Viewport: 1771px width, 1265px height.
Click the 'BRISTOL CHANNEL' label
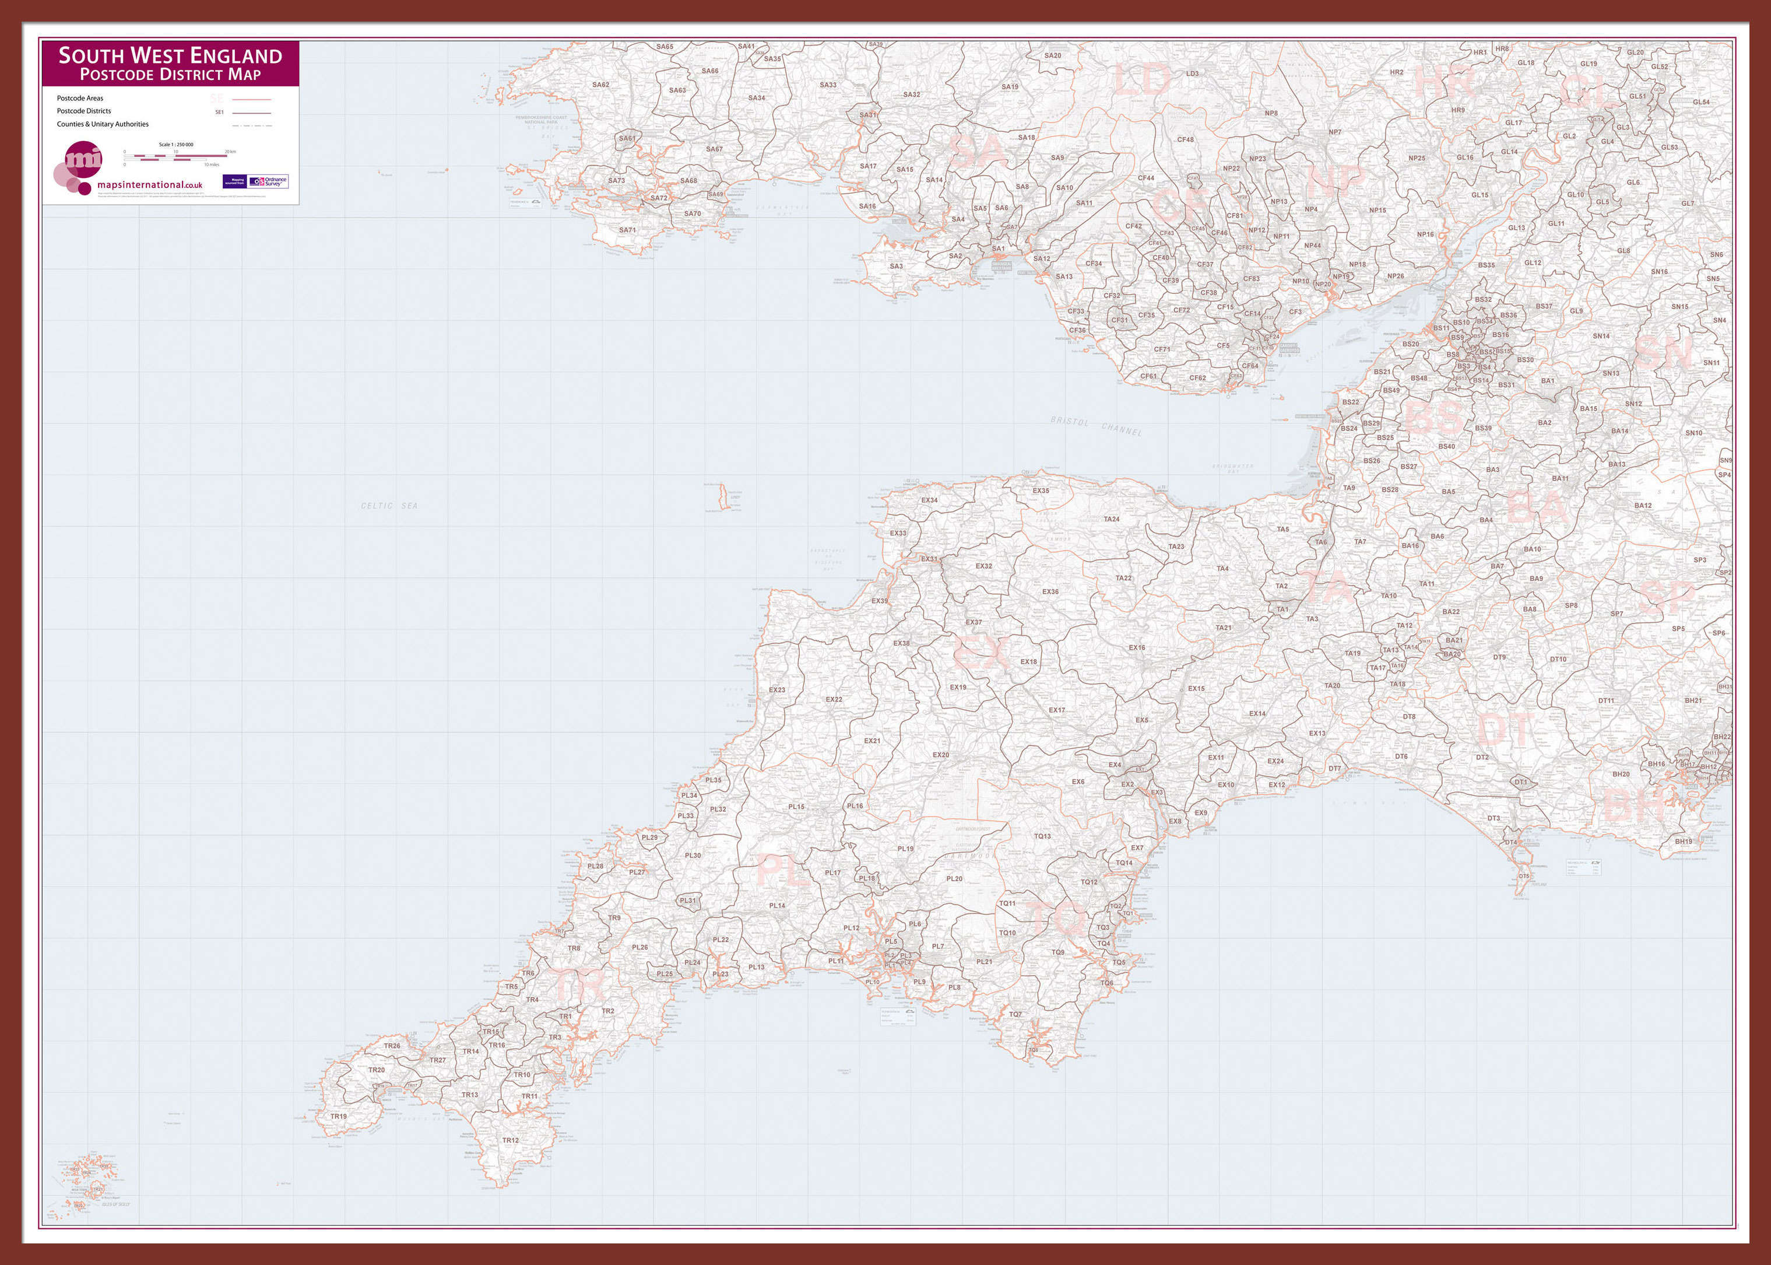(x=1097, y=426)
